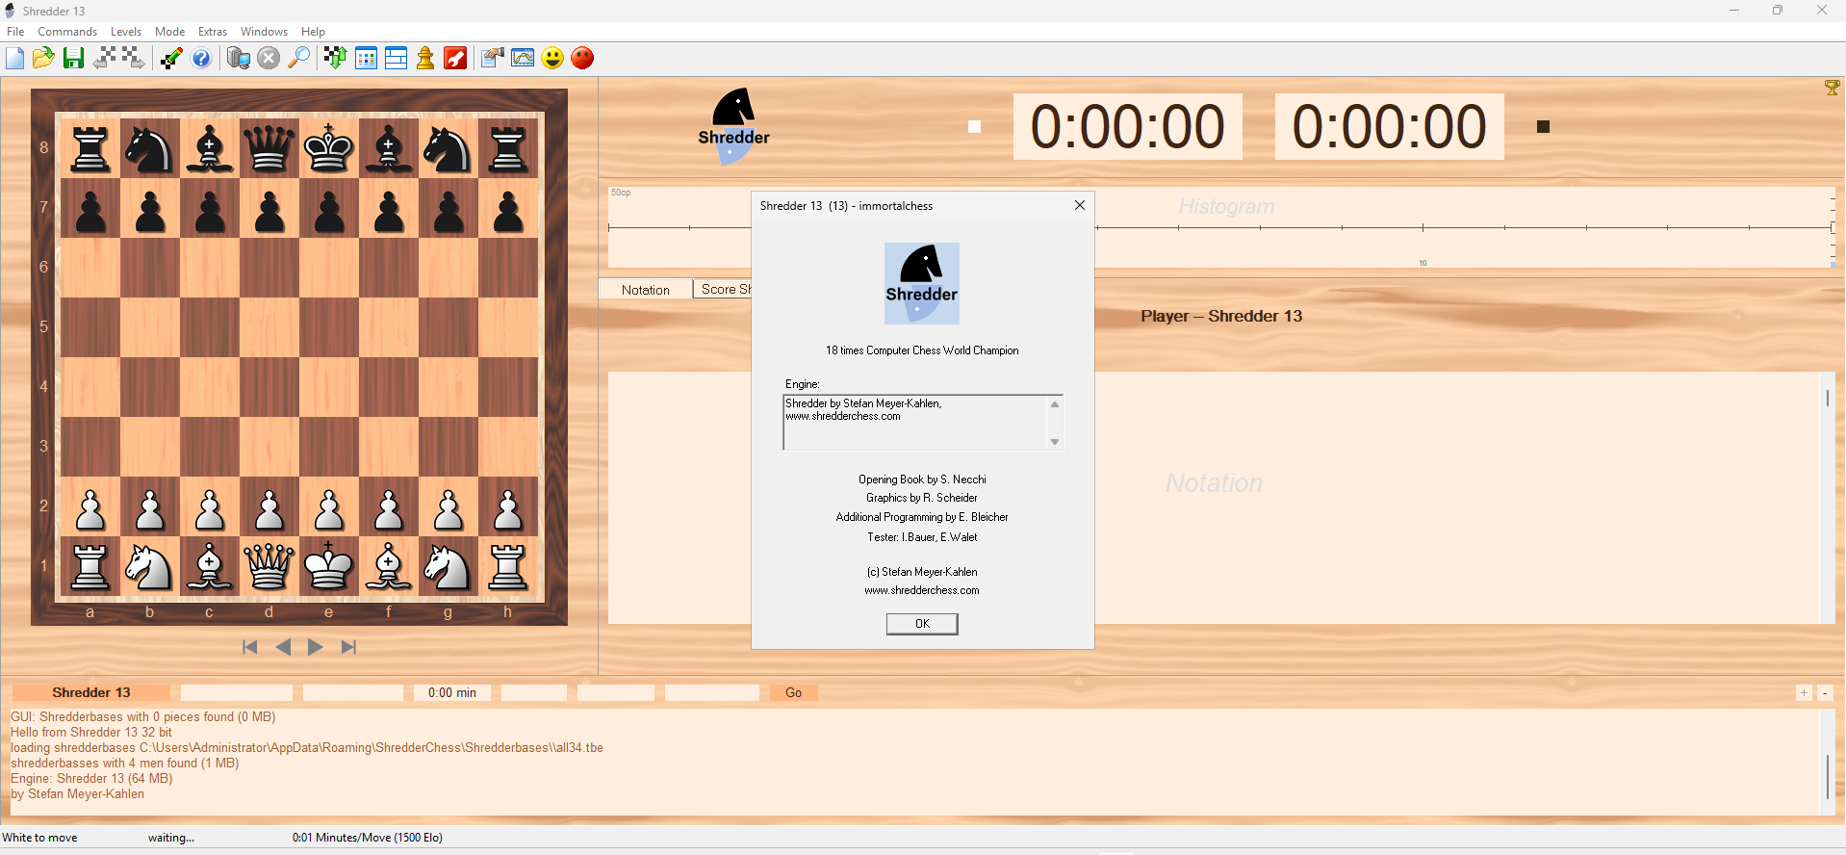Open the Levels menu
The width and height of the screenshot is (1846, 855).
[125, 32]
